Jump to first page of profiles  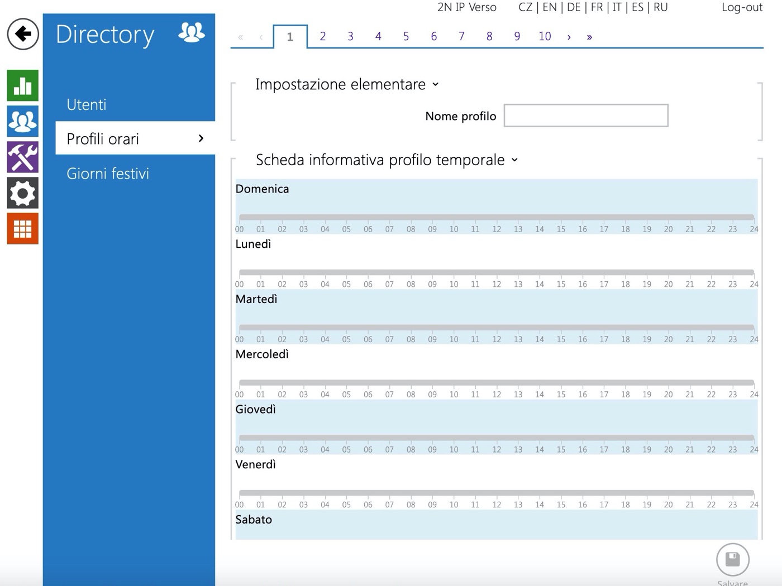tap(240, 37)
